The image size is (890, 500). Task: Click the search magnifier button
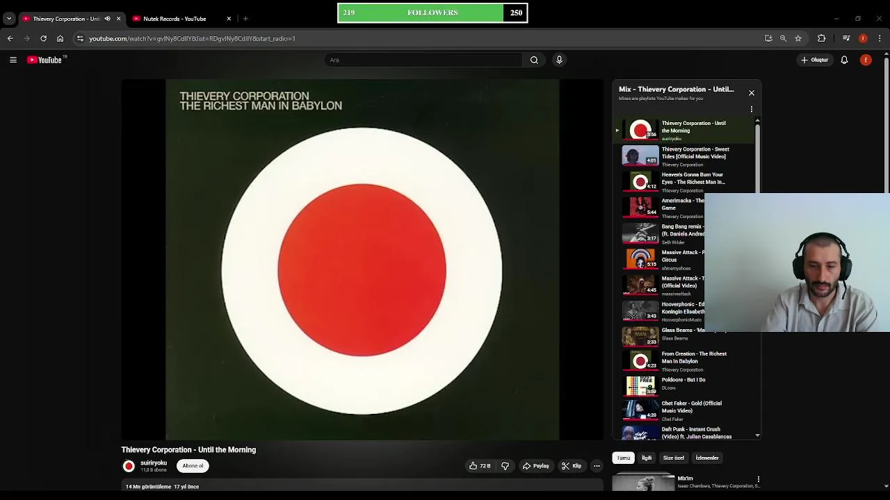pos(534,60)
